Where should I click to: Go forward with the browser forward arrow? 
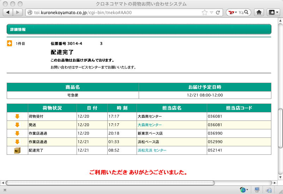point(18,12)
